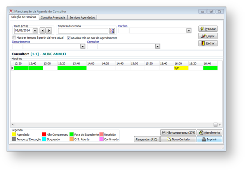245x170 pixels.
Task: Click the 14:20 column header
Action: (x=108, y=63)
